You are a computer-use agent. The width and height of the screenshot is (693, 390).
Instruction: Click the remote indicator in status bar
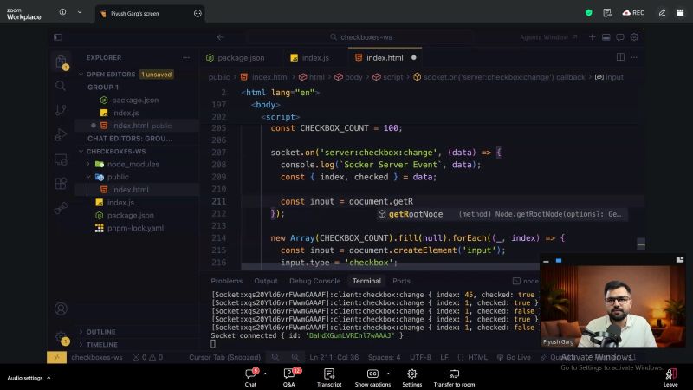click(56, 357)
